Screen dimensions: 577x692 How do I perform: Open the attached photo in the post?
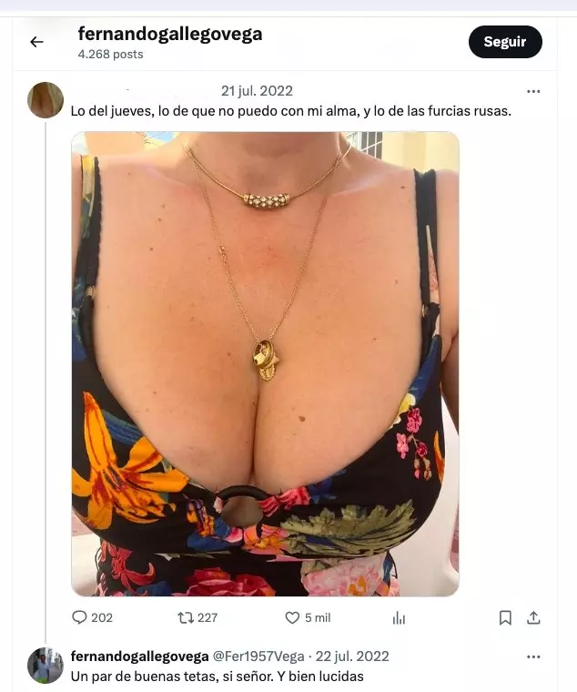point(265,363)
